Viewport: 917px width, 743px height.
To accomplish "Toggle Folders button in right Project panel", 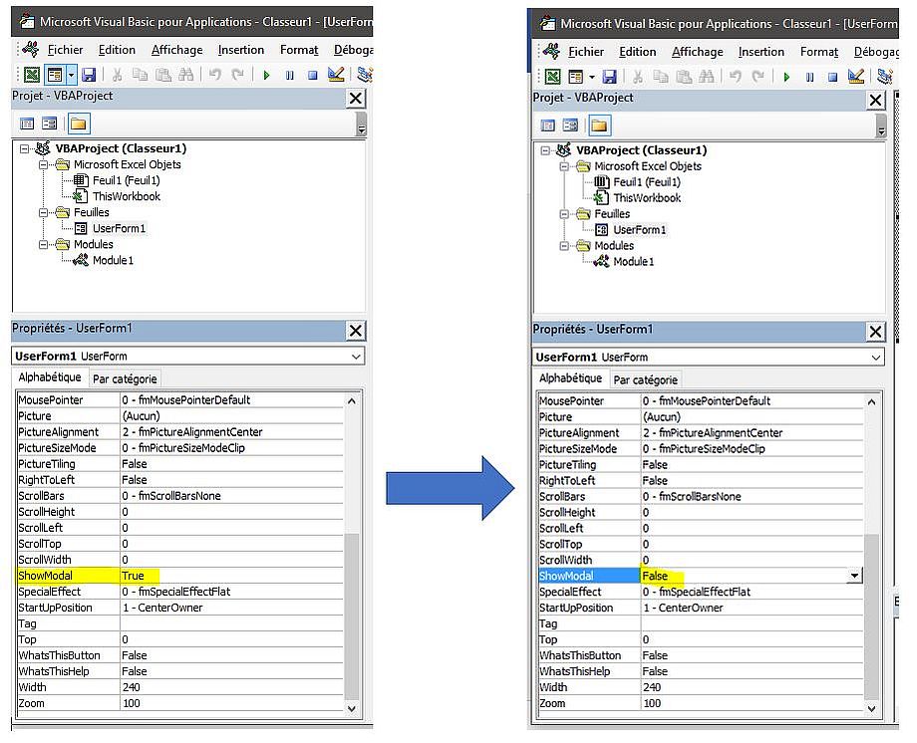I will [x=599, y=125].
